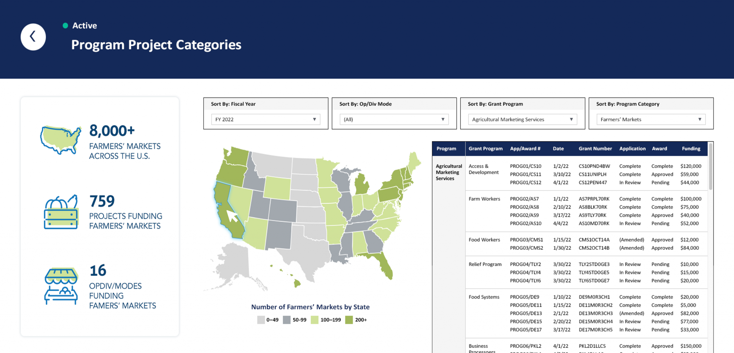Click the table's vertical scrollbar

(x=710, y=167)
